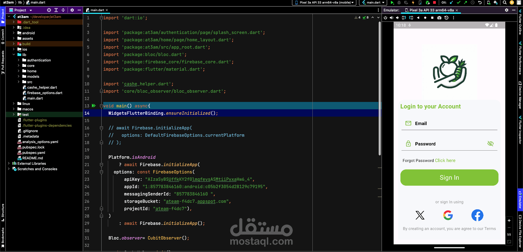Click the Sign In button
The image size is (523, 252).
pos(449,178)
